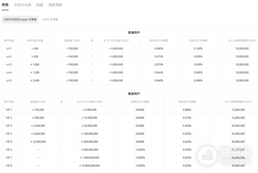The width and height of the screenshot is (258, 173).
Task: Click the 普通用戶 table title
Action: 134,33
